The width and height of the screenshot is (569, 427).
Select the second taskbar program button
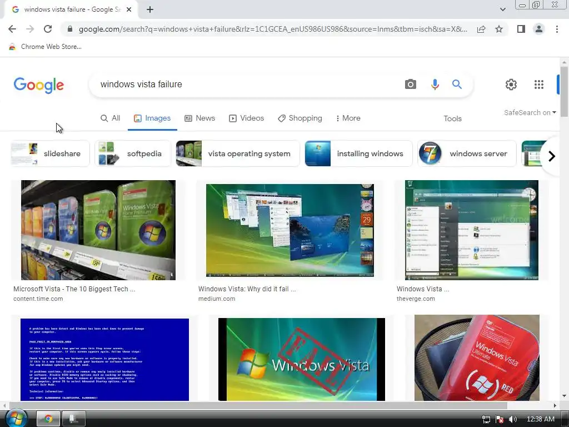(74, 419)
